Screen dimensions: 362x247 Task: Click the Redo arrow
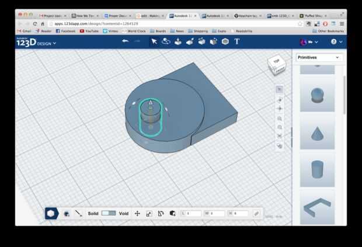(x=137, y=41)
